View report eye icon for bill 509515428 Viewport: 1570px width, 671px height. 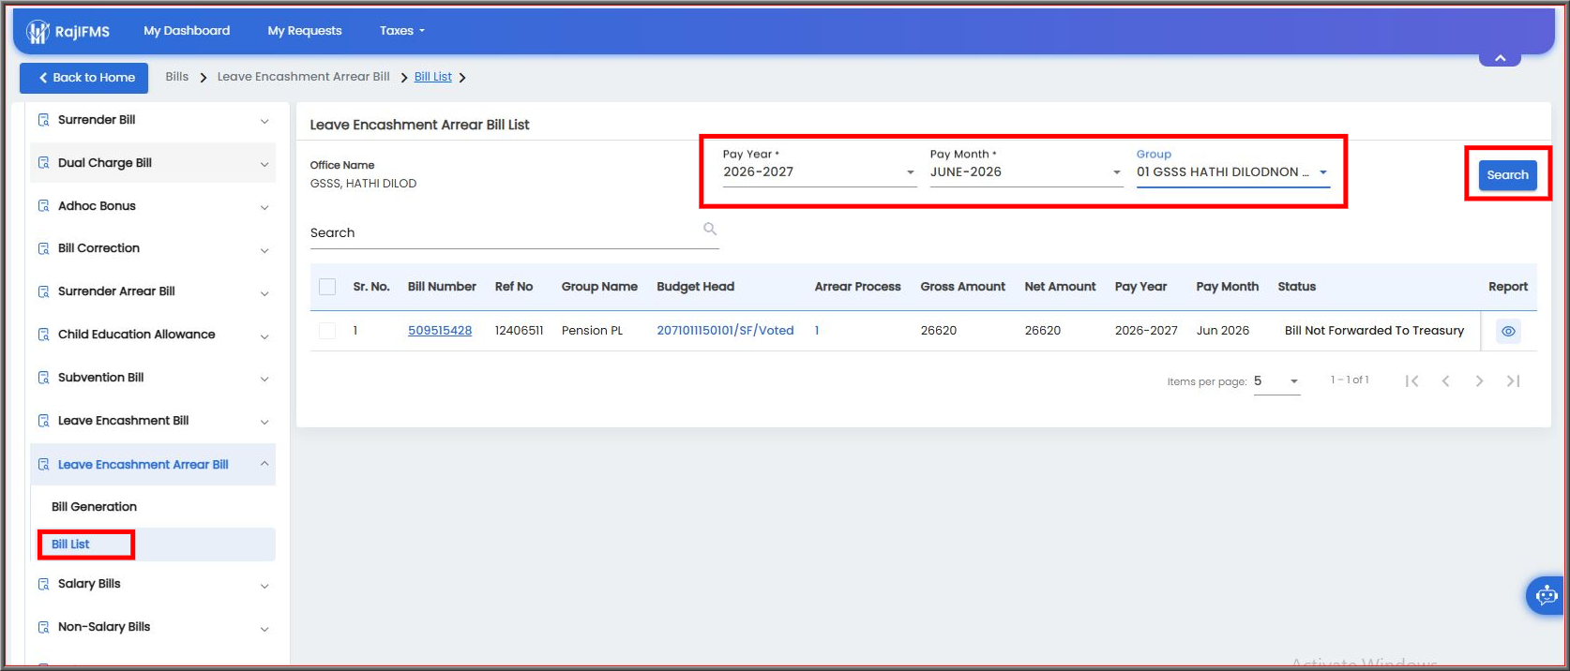coord(1508,331)
